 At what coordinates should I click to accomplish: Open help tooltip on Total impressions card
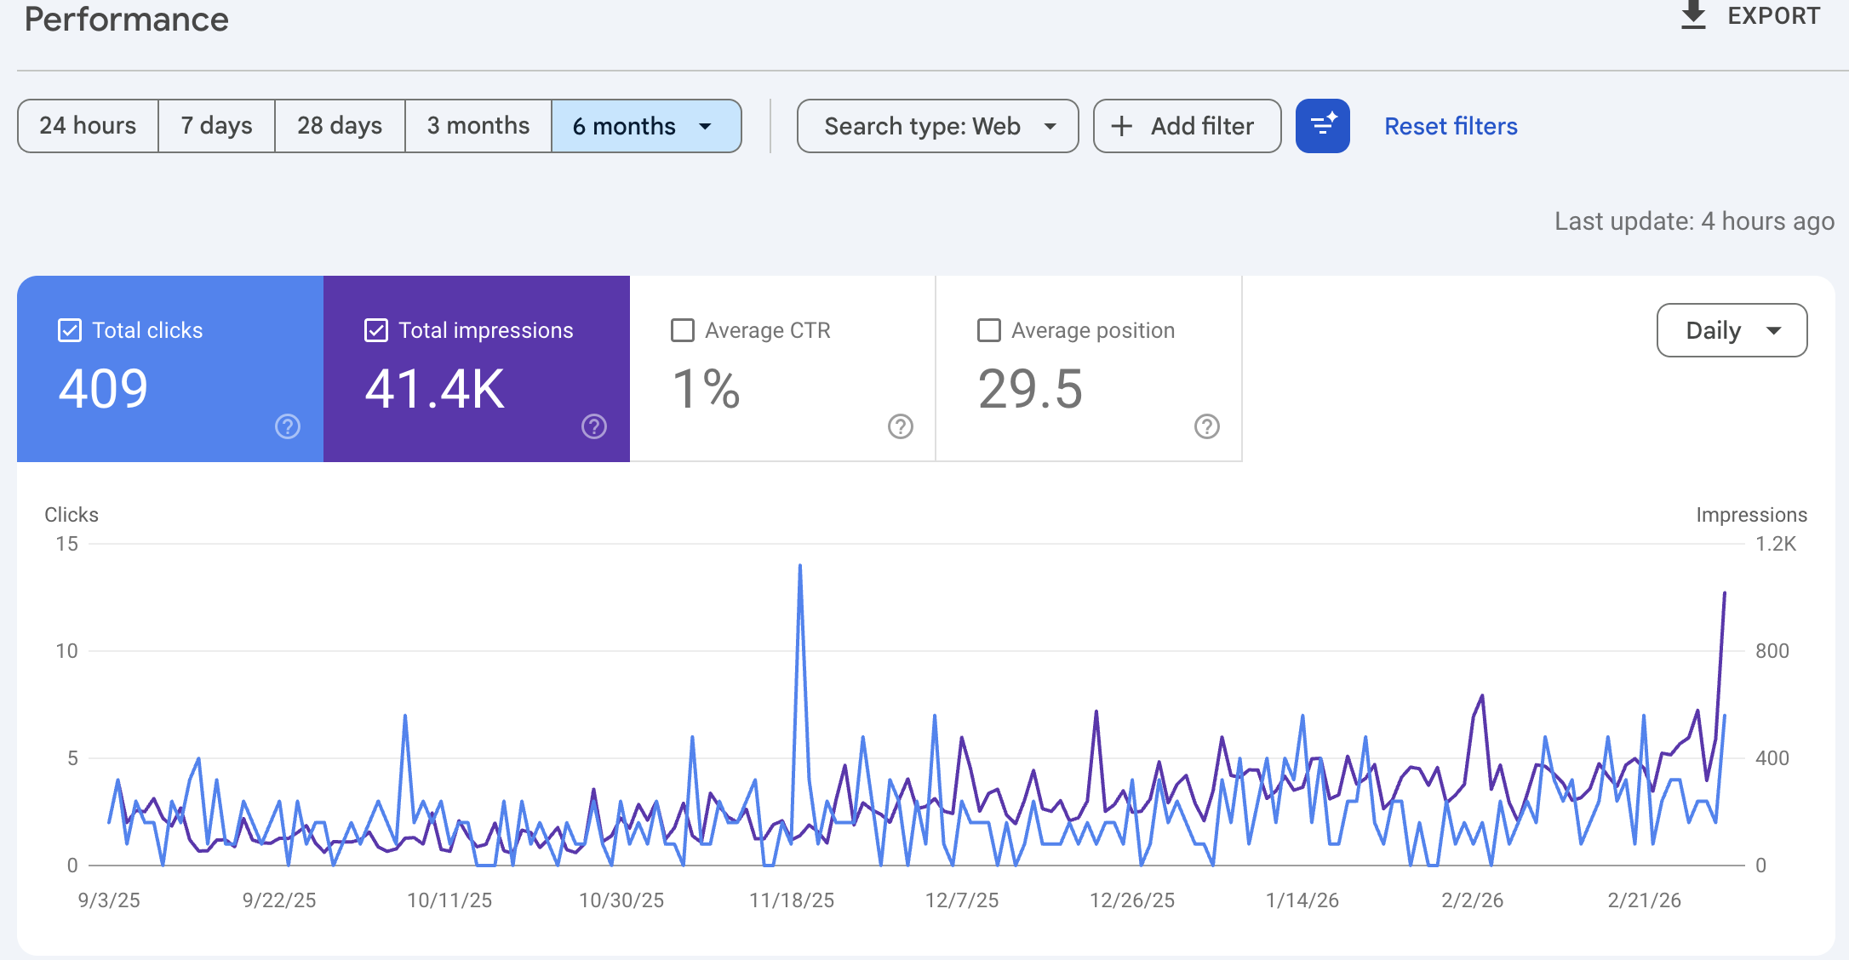tap(593, 426)
